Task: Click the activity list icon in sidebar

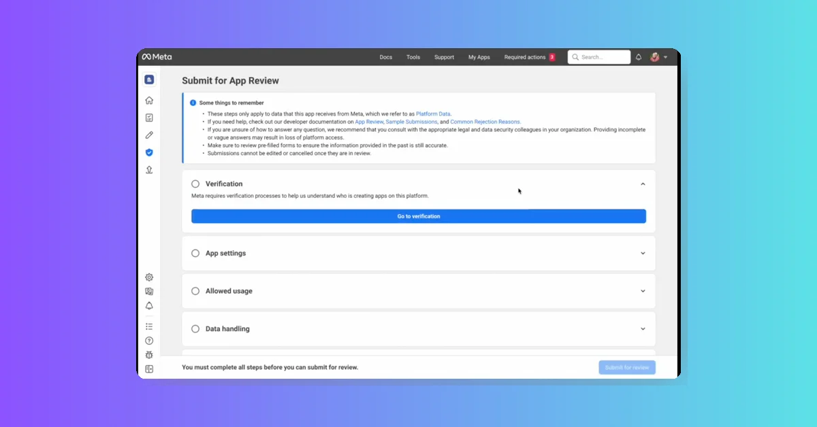Action: [149, 326]
